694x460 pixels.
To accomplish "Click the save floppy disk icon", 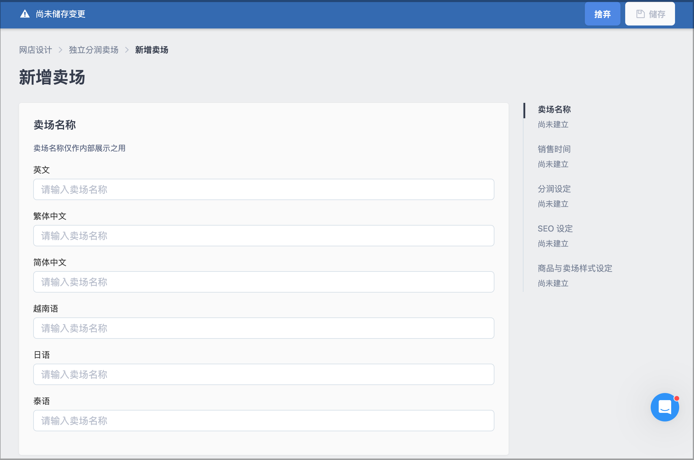I will (640, 14).
